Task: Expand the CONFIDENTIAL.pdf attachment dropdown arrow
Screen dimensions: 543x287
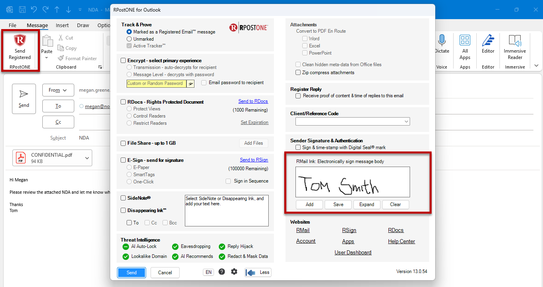Action: (87, 158)
